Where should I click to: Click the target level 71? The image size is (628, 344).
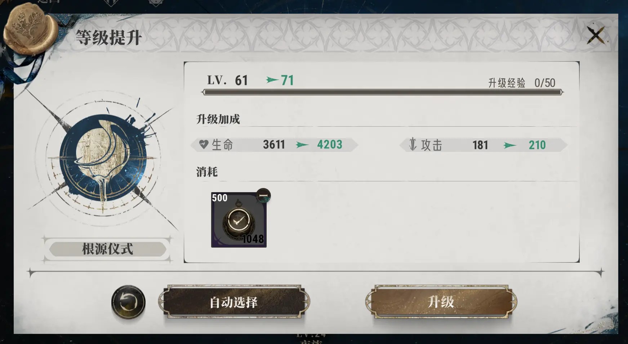[x=288, y=80]
